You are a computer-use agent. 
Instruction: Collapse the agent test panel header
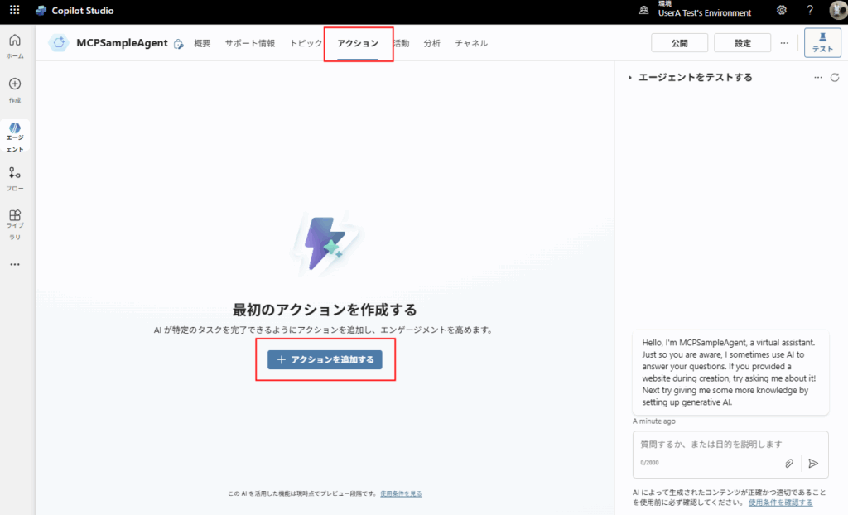[630, 78]
